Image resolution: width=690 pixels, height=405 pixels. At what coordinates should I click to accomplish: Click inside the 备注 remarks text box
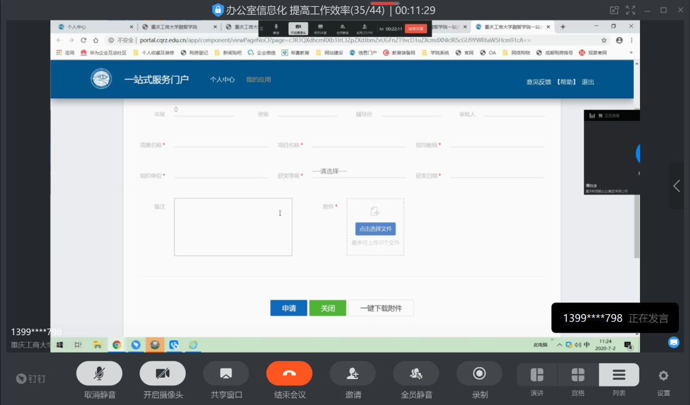[x=233, y=227]
